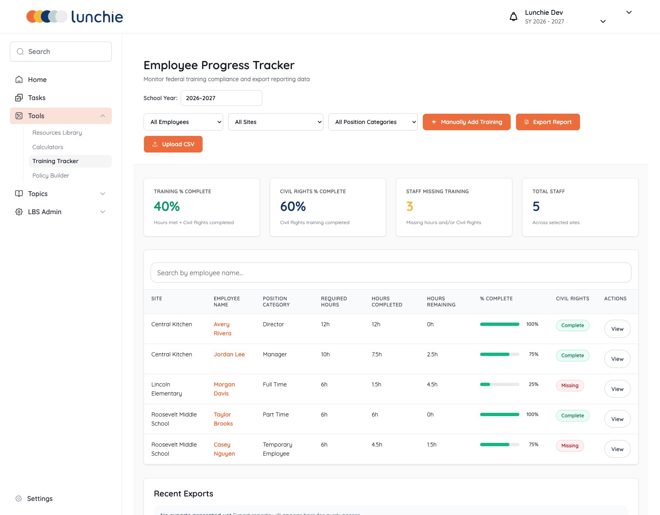The image size is (660, 515).
Task: Click View button for Jordan Lee
Action: [x=618, y=359]
